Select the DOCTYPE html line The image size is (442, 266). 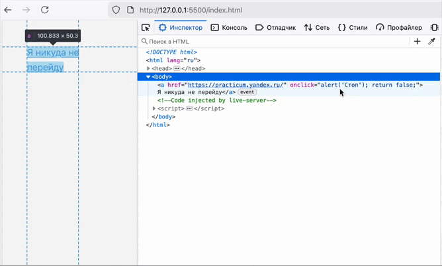click(x=171, y=52)
